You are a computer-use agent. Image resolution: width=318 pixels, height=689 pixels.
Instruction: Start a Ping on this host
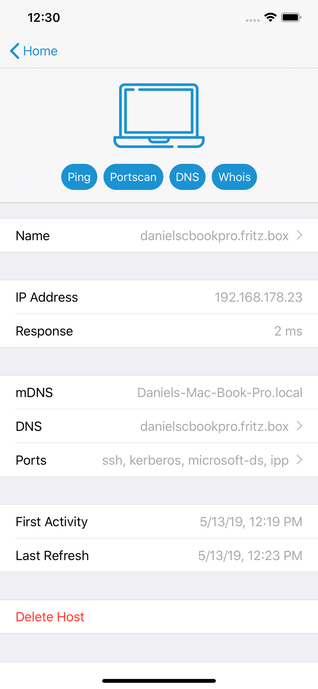click(79, 177)
